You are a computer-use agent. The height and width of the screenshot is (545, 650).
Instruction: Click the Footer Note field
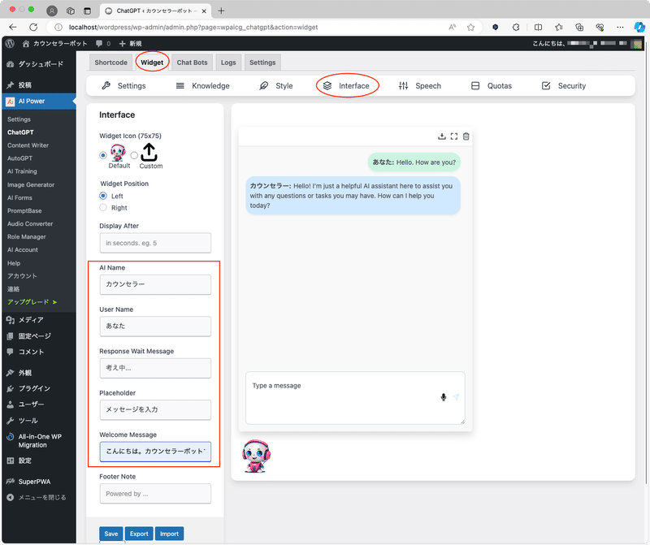[155, 494]
